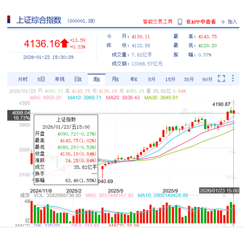The image size is (243, 228).
Task: Click the volume MA5: 3037848167.40 label
Action: (109, 195)
